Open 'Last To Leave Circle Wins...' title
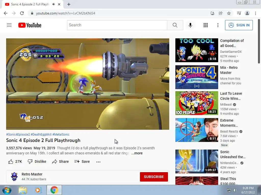The width and height of the screenshot is (261, 195). [x=231, y=96]
